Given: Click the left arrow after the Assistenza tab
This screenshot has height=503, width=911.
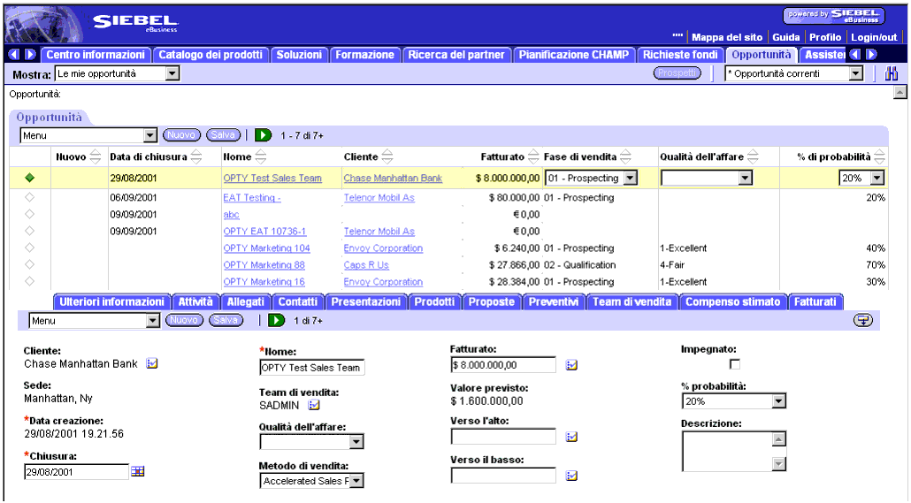Looking at the screenshot, I should point(855,55).
